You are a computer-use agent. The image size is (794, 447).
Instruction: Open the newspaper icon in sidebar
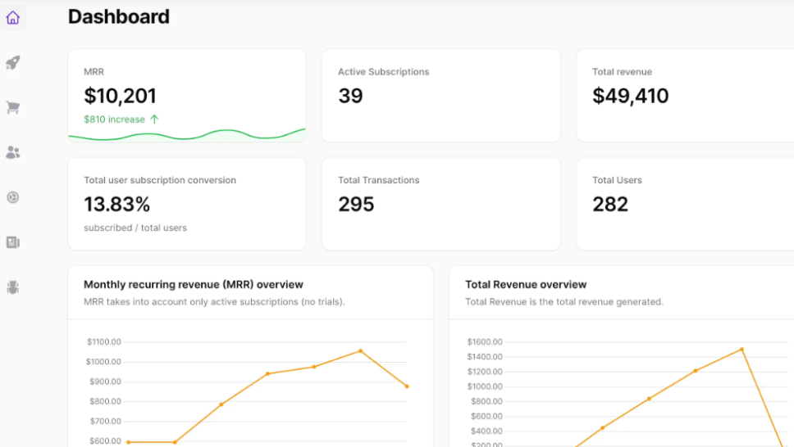click(12, 242)
